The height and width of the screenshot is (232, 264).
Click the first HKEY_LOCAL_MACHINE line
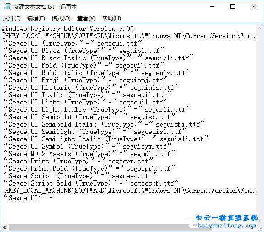tap(129, 36)
